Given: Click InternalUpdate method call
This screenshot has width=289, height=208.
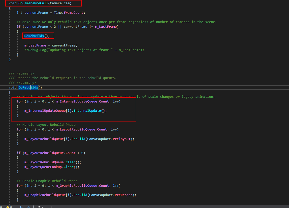Looking at the screenshot, I should pos(87,111).
